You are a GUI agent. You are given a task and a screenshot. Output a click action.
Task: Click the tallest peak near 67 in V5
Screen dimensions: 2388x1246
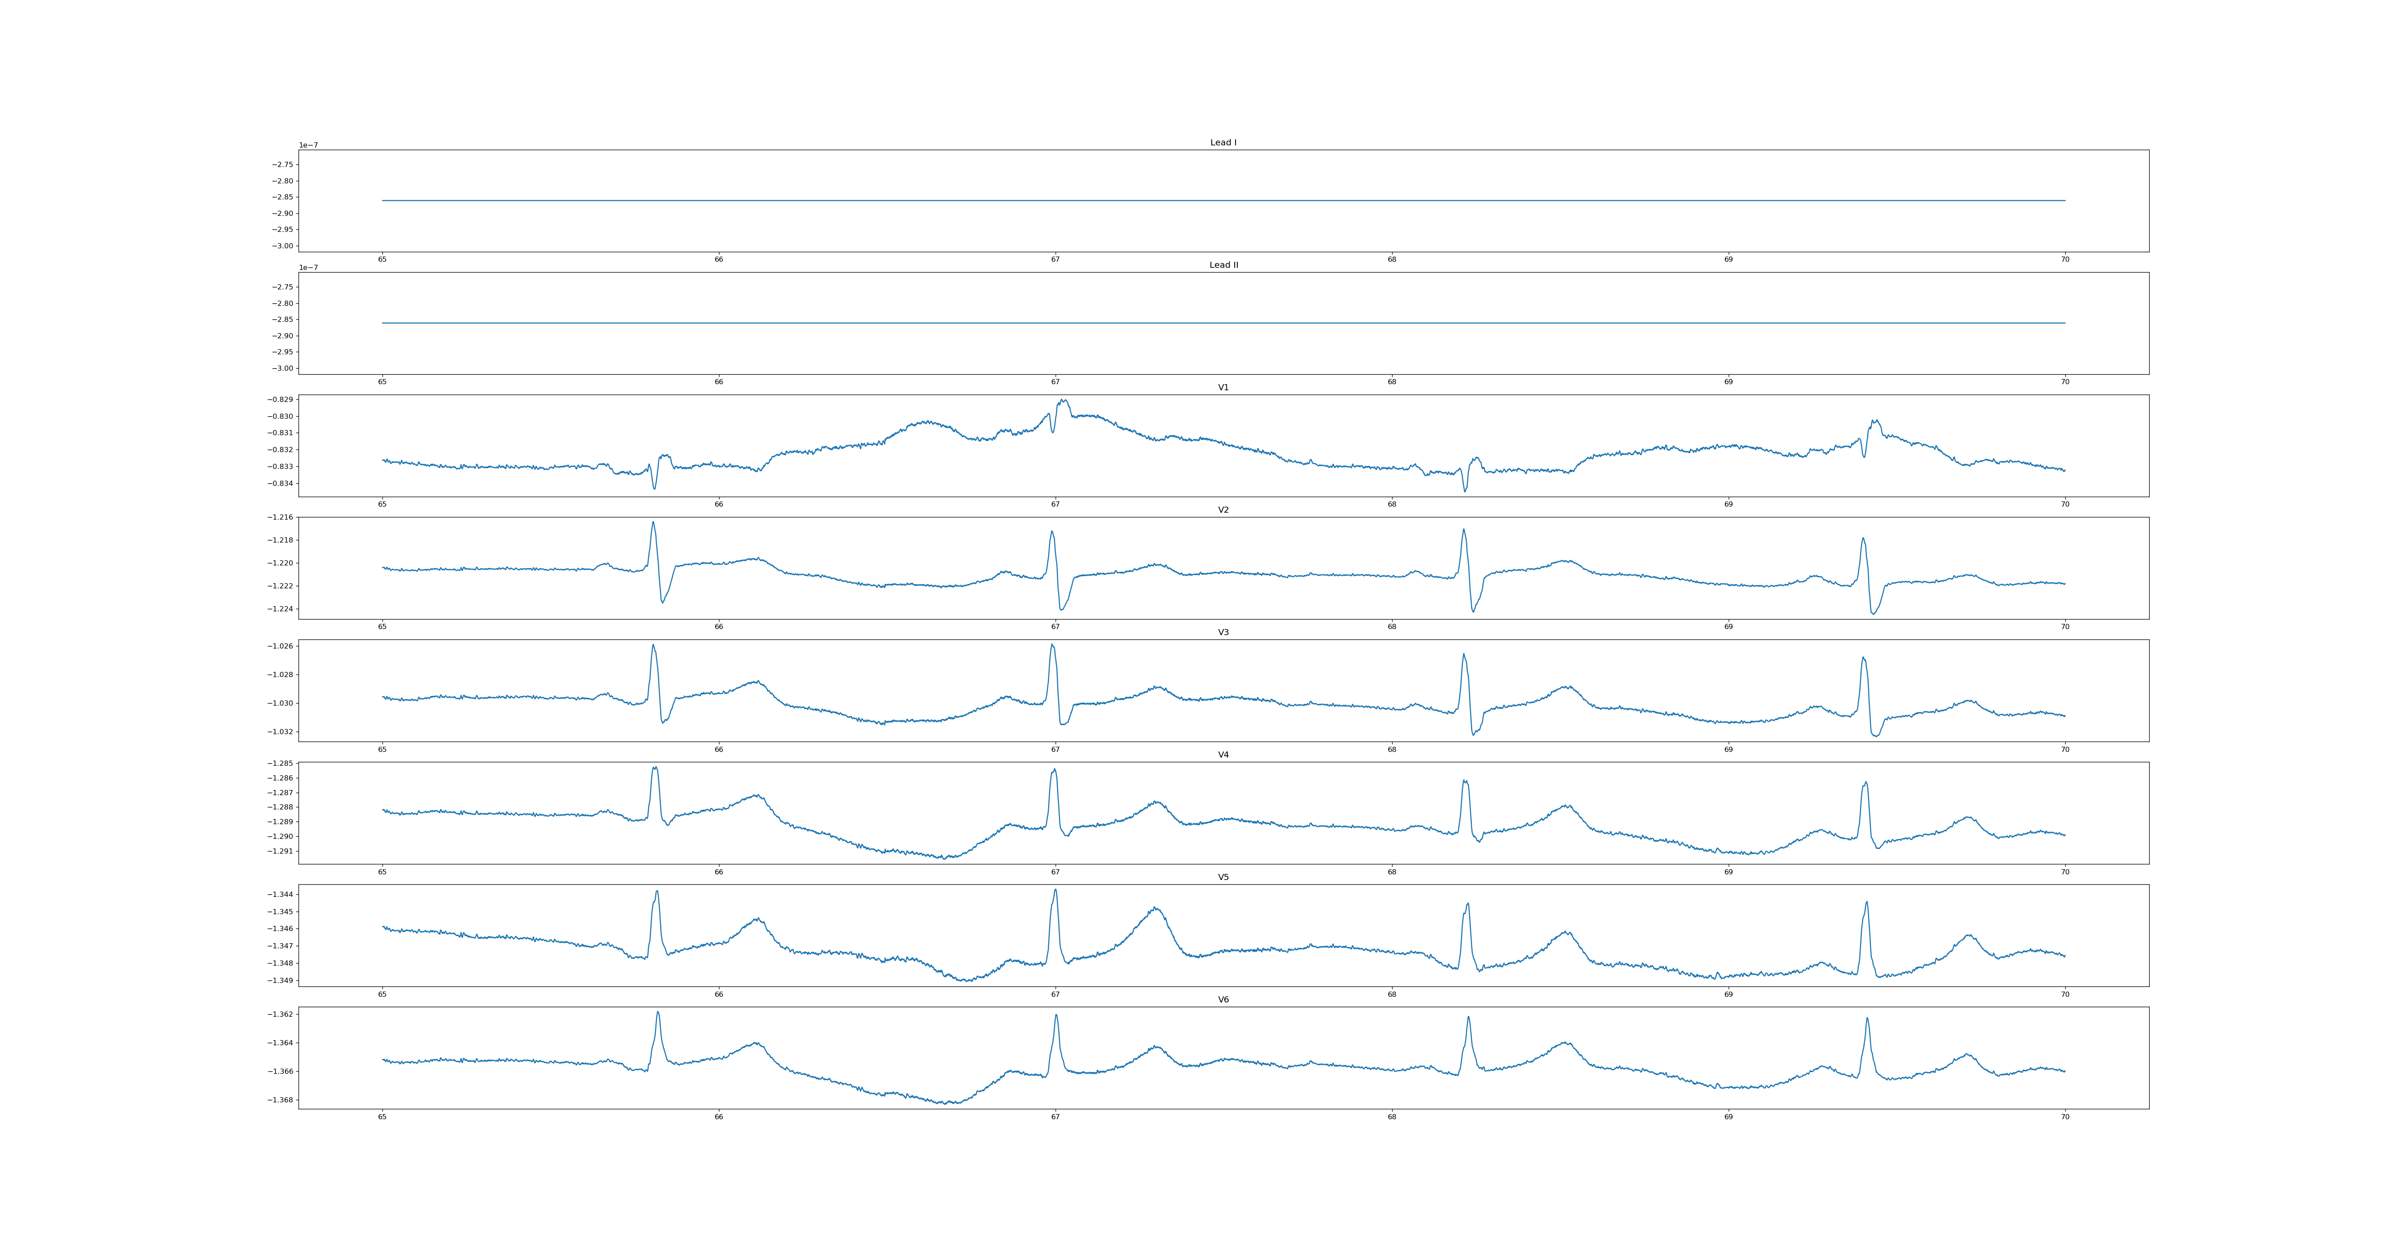1055,890
